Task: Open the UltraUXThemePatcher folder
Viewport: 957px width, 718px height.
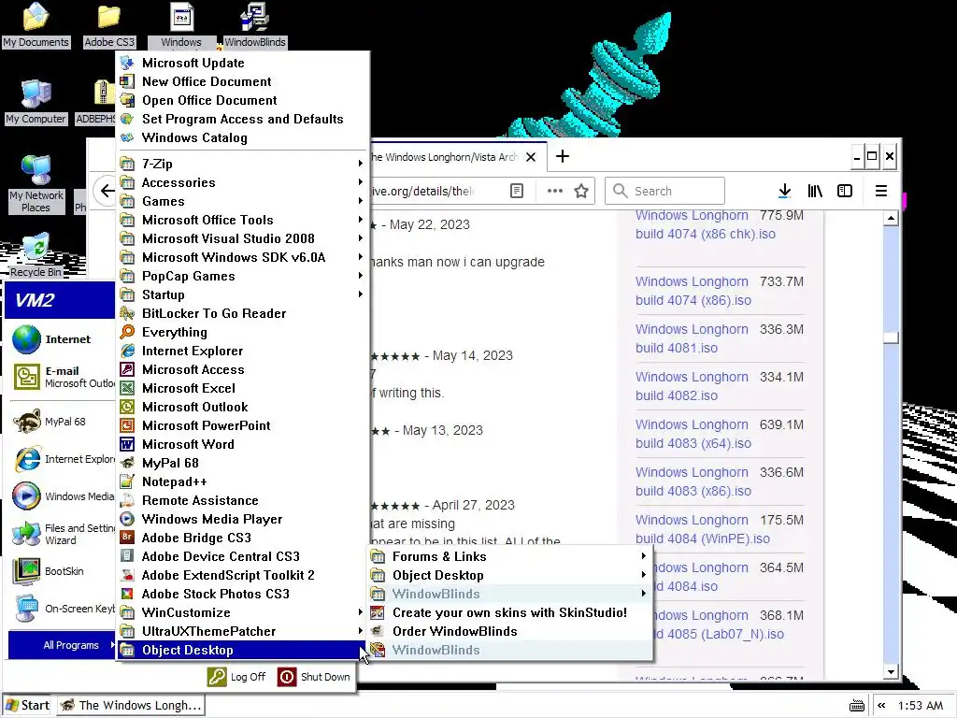Action: (242, 631)
